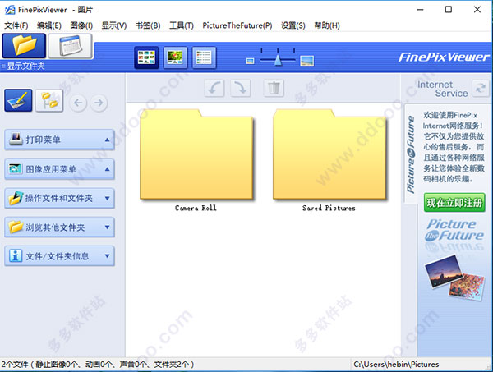Select the Camera Roll folder thumbnail
The height and width of the screenshot is (372, 493).
pos(196,154)
